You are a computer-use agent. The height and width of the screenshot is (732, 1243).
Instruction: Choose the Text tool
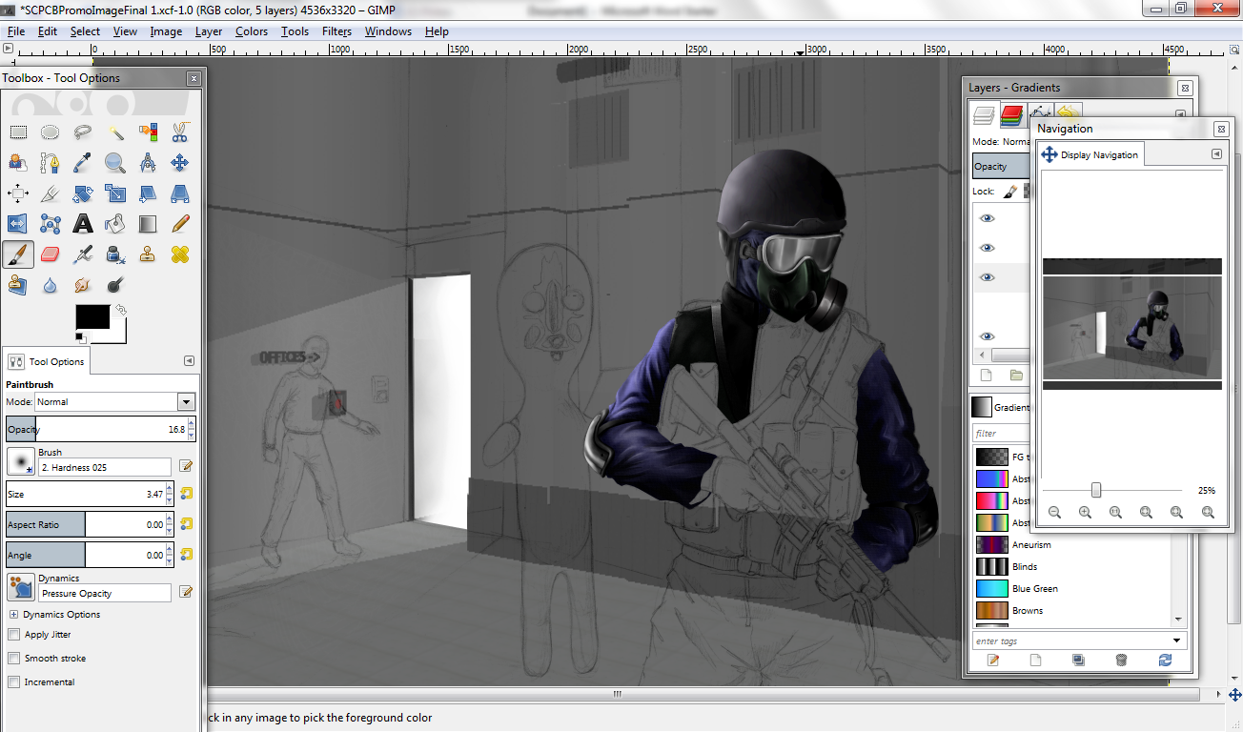coord(83,223)
